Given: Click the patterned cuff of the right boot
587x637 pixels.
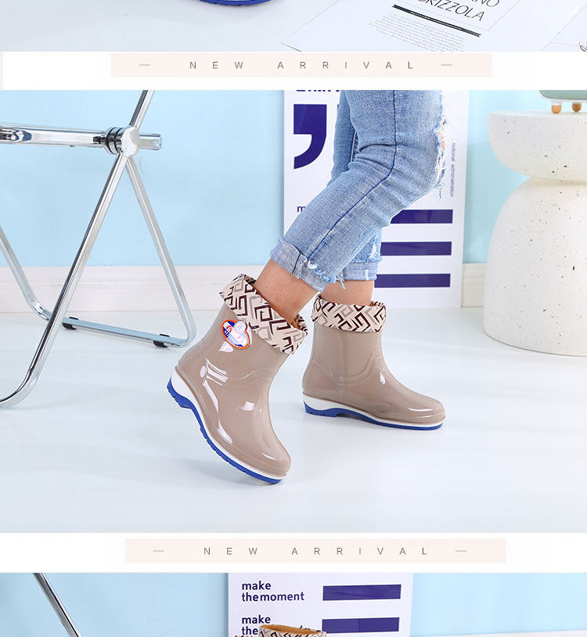Looking at the screenshot, I should 349,315.
